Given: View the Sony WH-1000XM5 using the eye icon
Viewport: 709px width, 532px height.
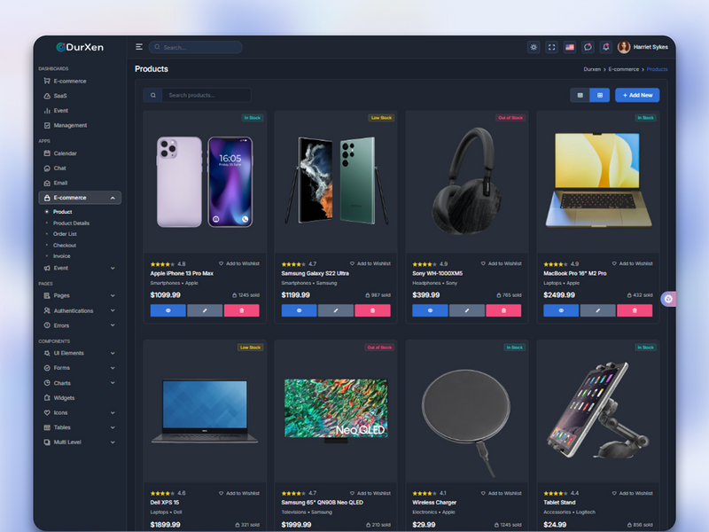Looking at the screenshot, I should 429,310.
